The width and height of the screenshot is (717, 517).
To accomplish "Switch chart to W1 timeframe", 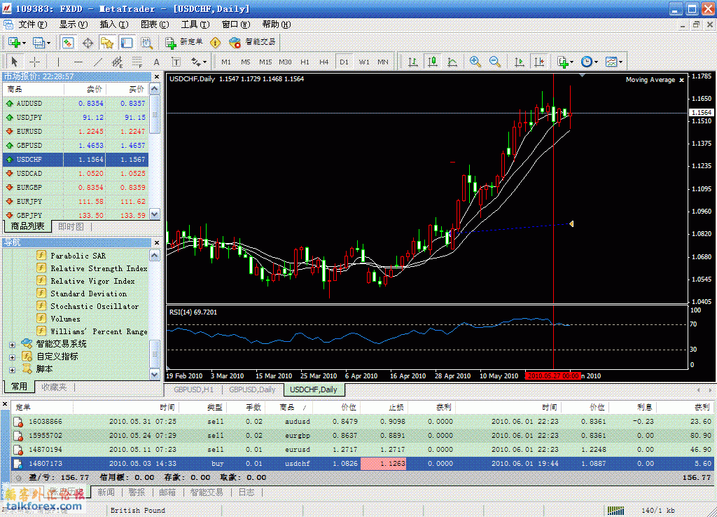I will [364, 62].
